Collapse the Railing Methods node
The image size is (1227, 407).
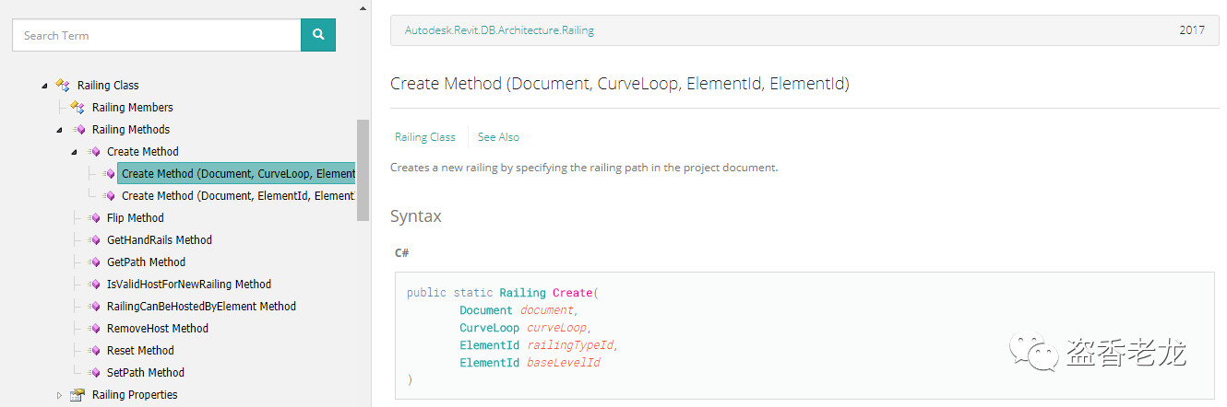pyautogui.click(x=60, y=130)
